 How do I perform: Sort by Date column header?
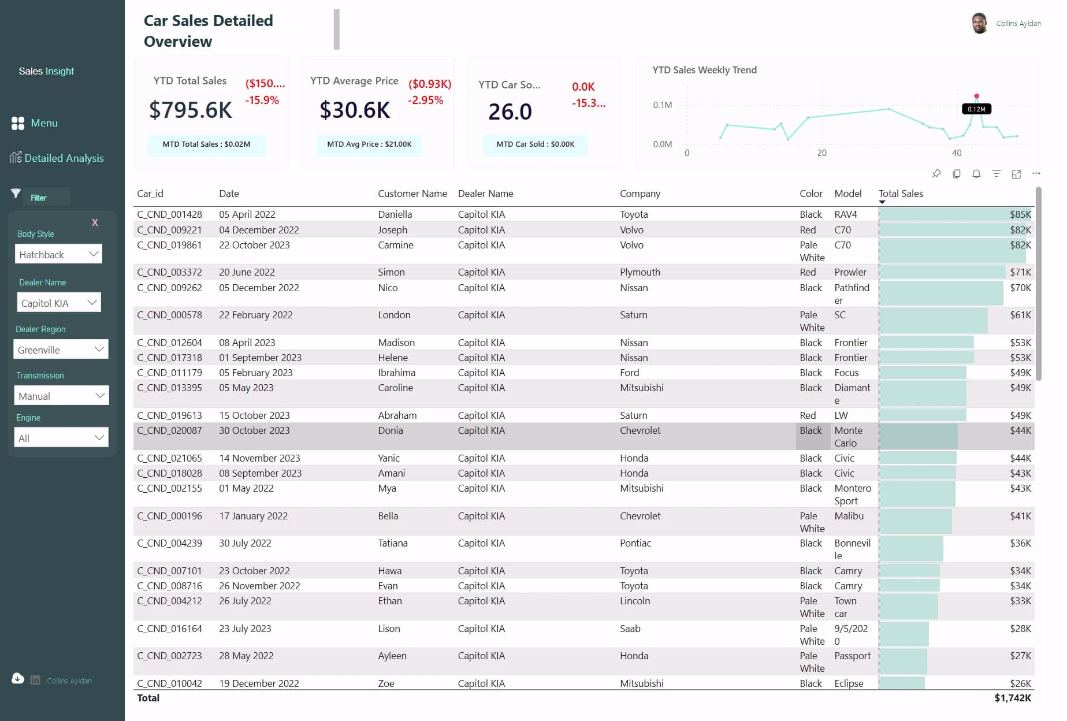coord(229,194)
